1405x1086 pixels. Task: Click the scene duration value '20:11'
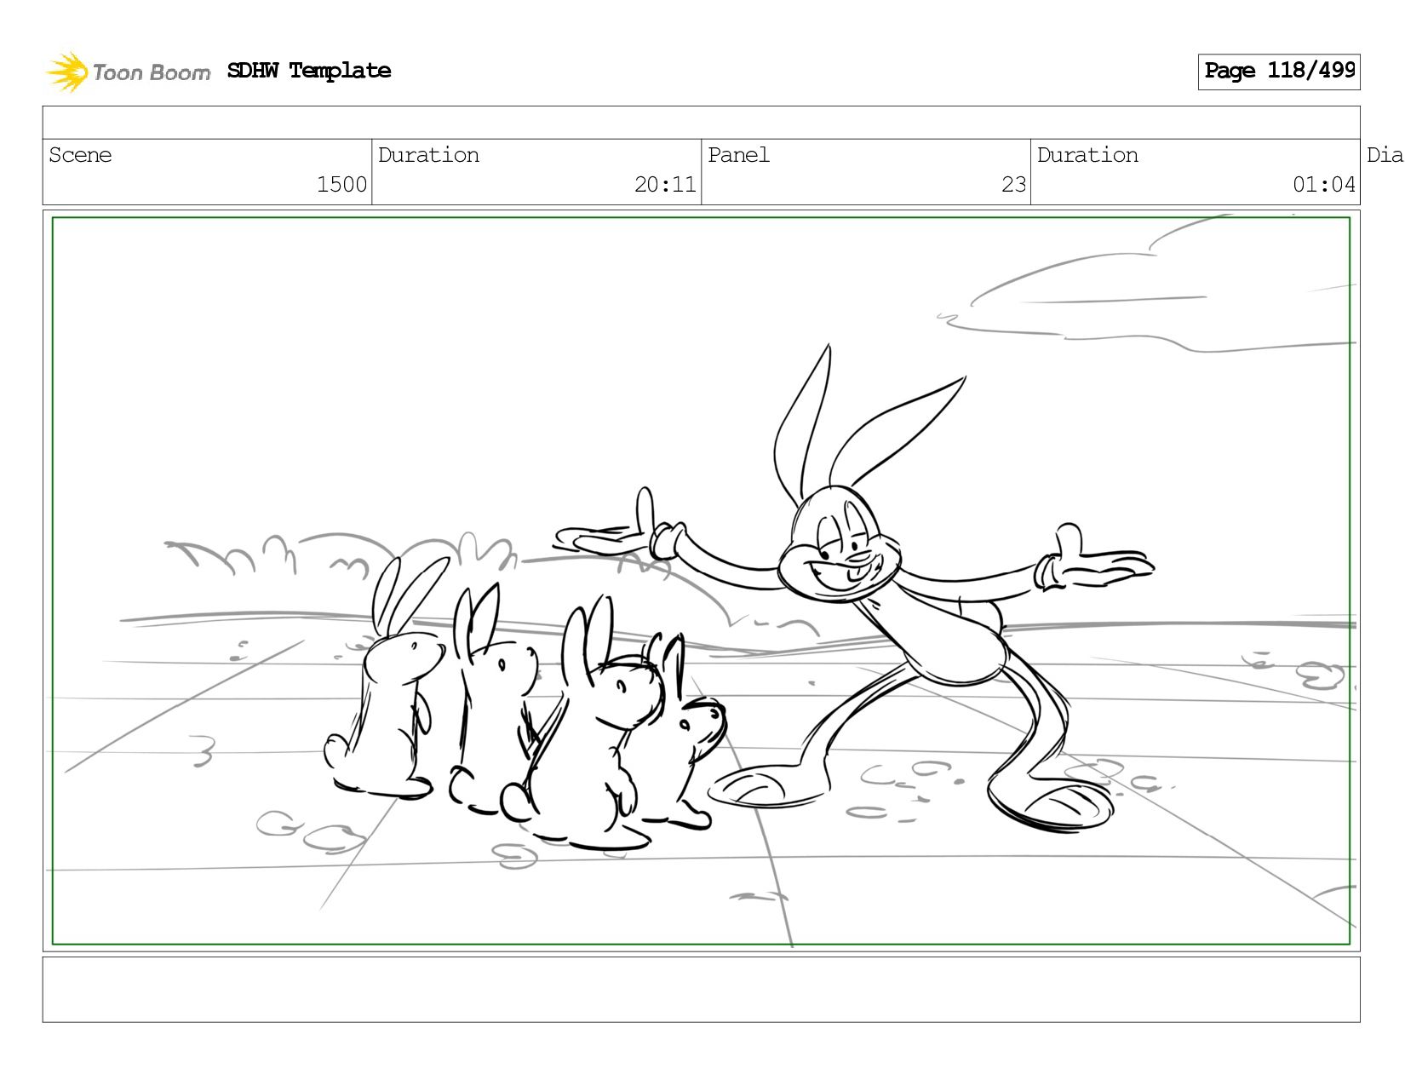665,185
